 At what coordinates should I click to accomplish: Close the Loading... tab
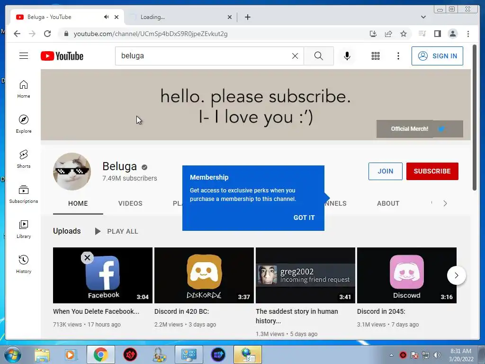pyautogui.click(x=230, y=17)
